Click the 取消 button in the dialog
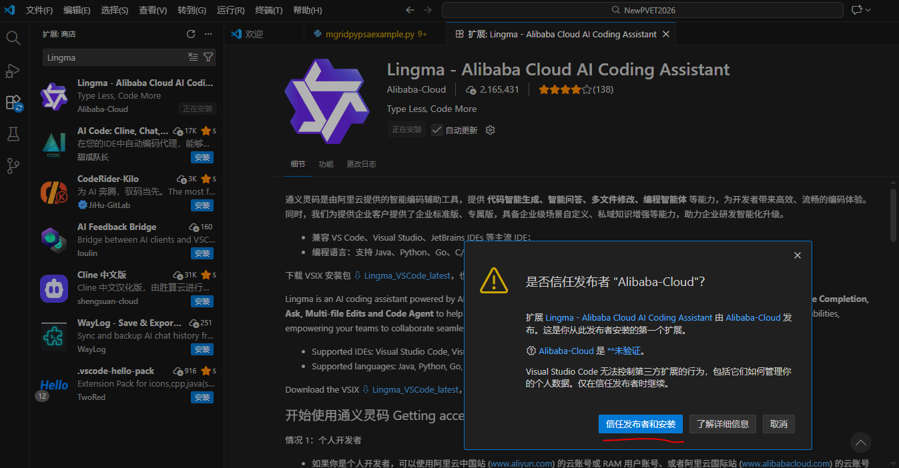 [x=779, y=424]
